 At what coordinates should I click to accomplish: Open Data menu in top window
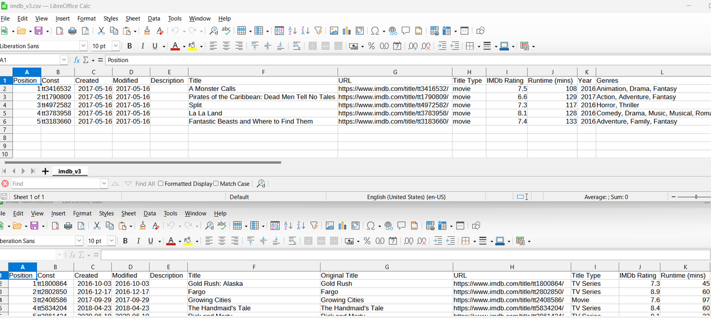pyautogui.click(x=154, y=18)
